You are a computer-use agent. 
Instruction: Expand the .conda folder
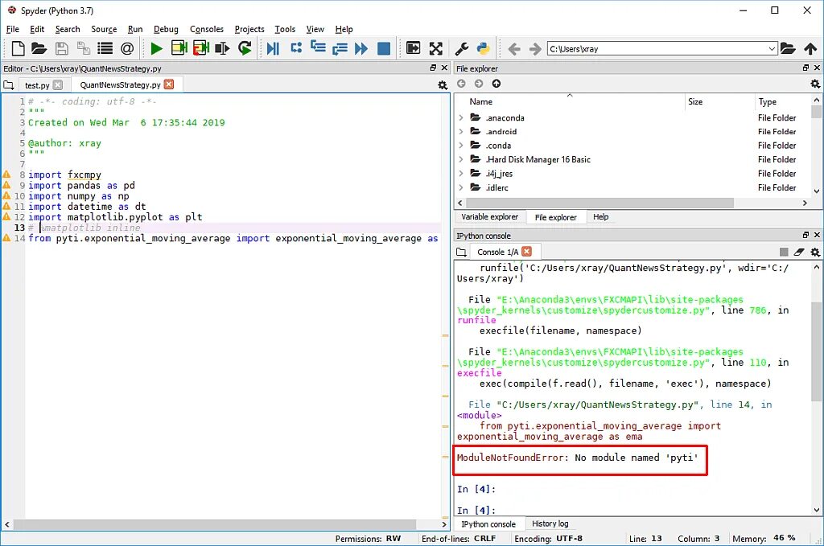[x=461, y=146]
